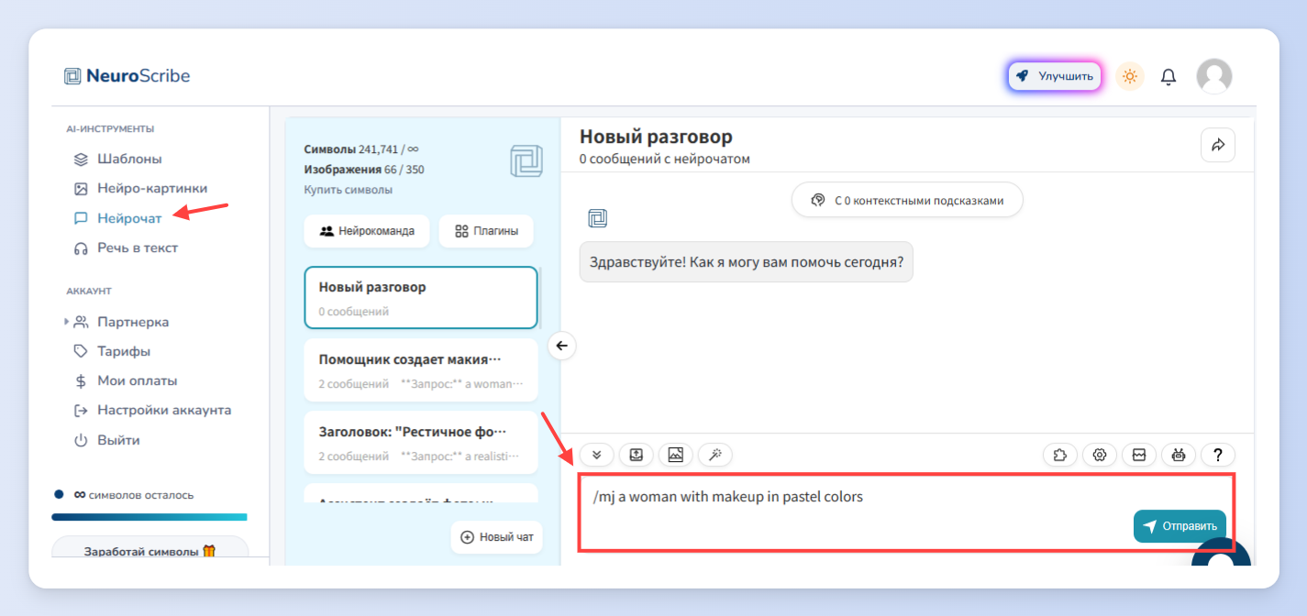Click Заработай символы button

[150, 551]
